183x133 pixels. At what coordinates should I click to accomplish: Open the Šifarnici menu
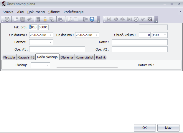(x=54, y=12)
